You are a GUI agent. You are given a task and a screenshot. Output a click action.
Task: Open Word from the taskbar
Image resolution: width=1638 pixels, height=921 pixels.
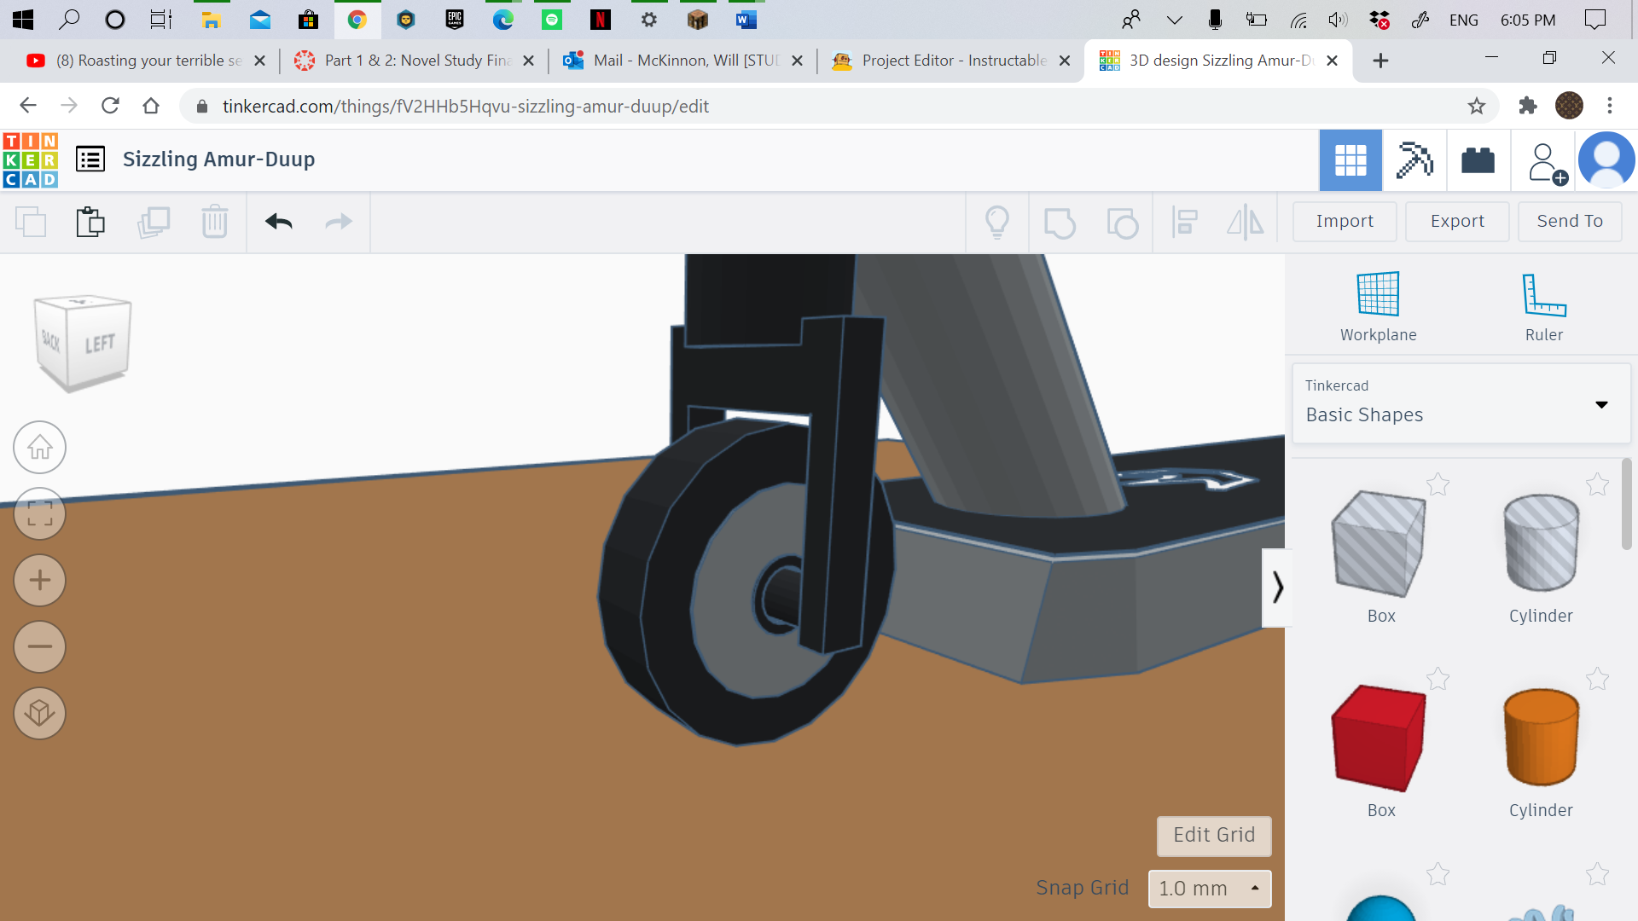point(746,20)
